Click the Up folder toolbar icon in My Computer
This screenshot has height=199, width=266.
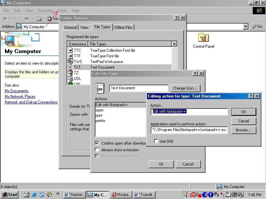[x=39, y=19]
